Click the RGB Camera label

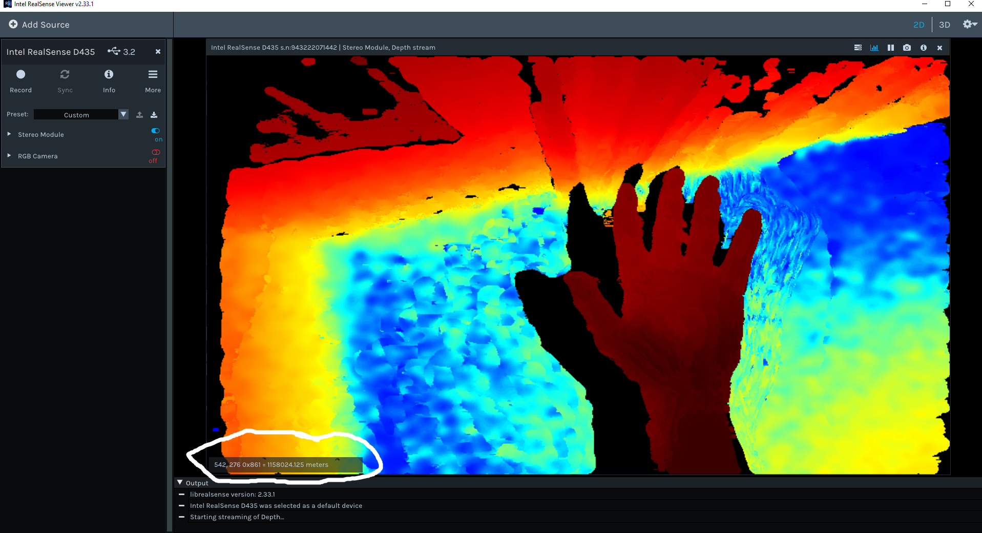38,156
